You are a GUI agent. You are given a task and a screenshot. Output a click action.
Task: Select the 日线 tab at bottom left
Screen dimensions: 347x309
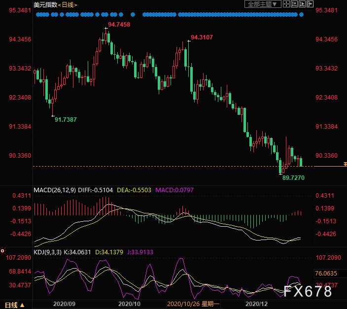pyautogui.click(x=11, y=305)
